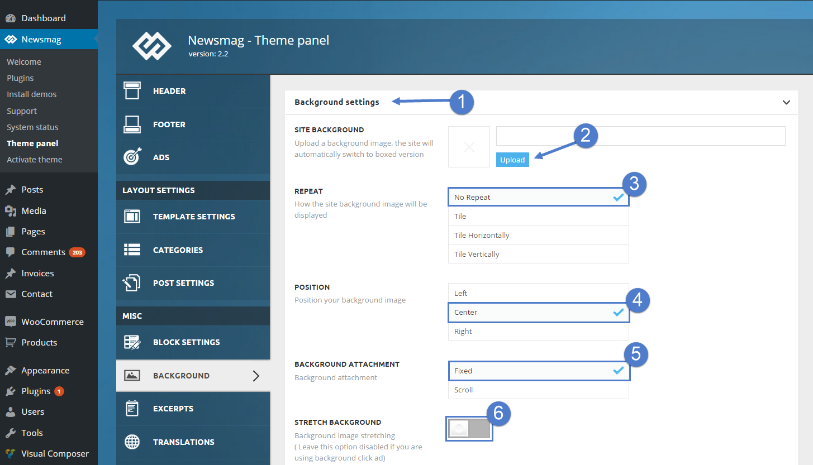Open the Welcome submenu link

point(24,62)
